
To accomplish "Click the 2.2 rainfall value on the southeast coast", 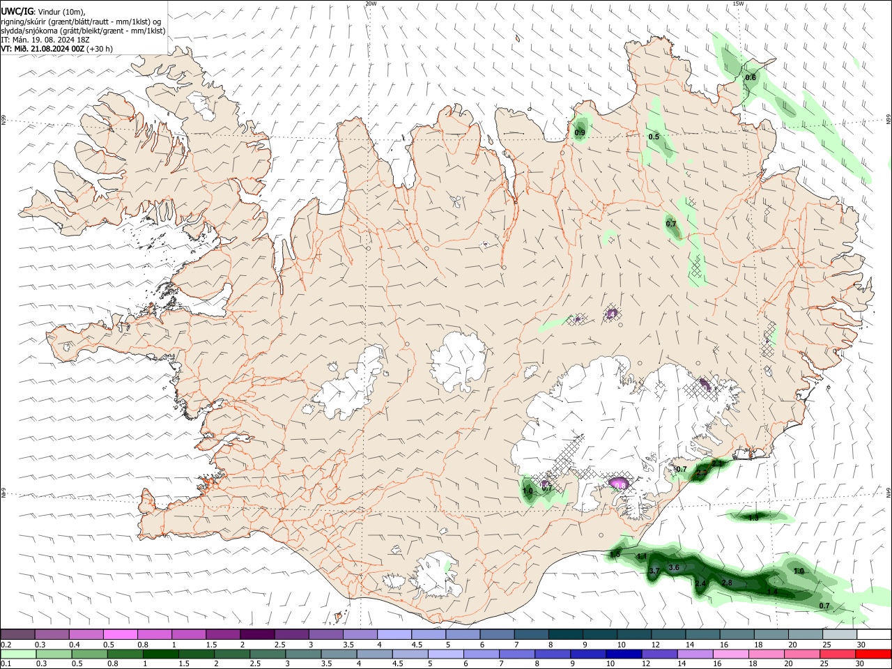I will click(x=702, y=472).
